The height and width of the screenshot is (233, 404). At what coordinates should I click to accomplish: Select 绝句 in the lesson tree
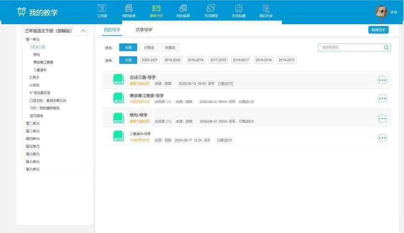coord(36,55)
